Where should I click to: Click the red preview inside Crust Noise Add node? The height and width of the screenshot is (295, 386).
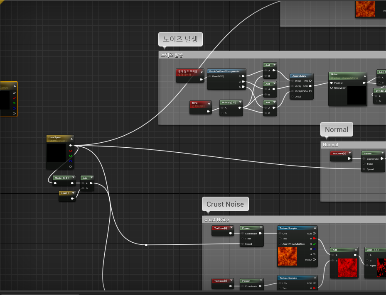[347, 268]
